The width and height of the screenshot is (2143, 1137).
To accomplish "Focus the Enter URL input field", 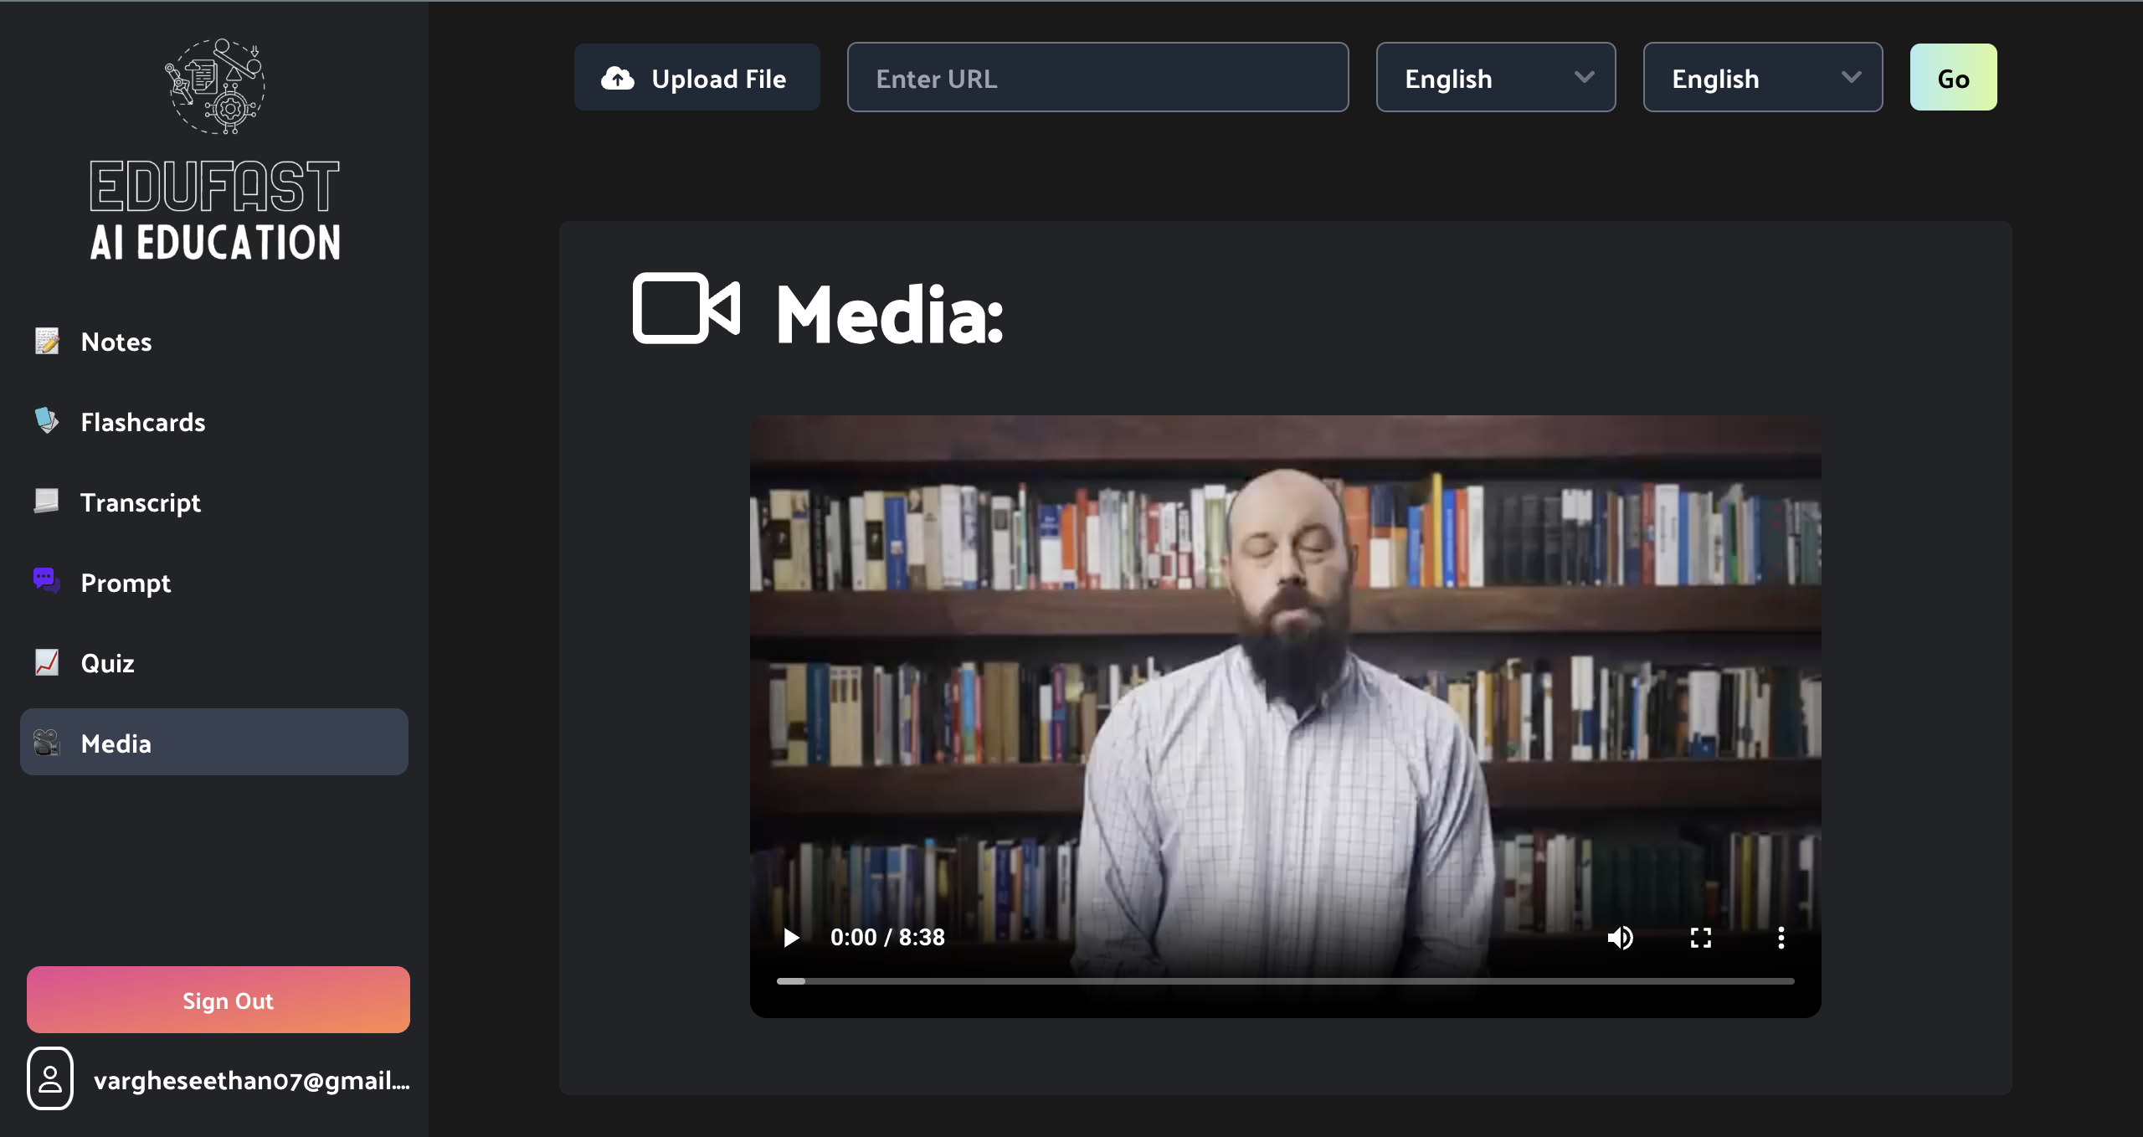I will coord(1097,78).
